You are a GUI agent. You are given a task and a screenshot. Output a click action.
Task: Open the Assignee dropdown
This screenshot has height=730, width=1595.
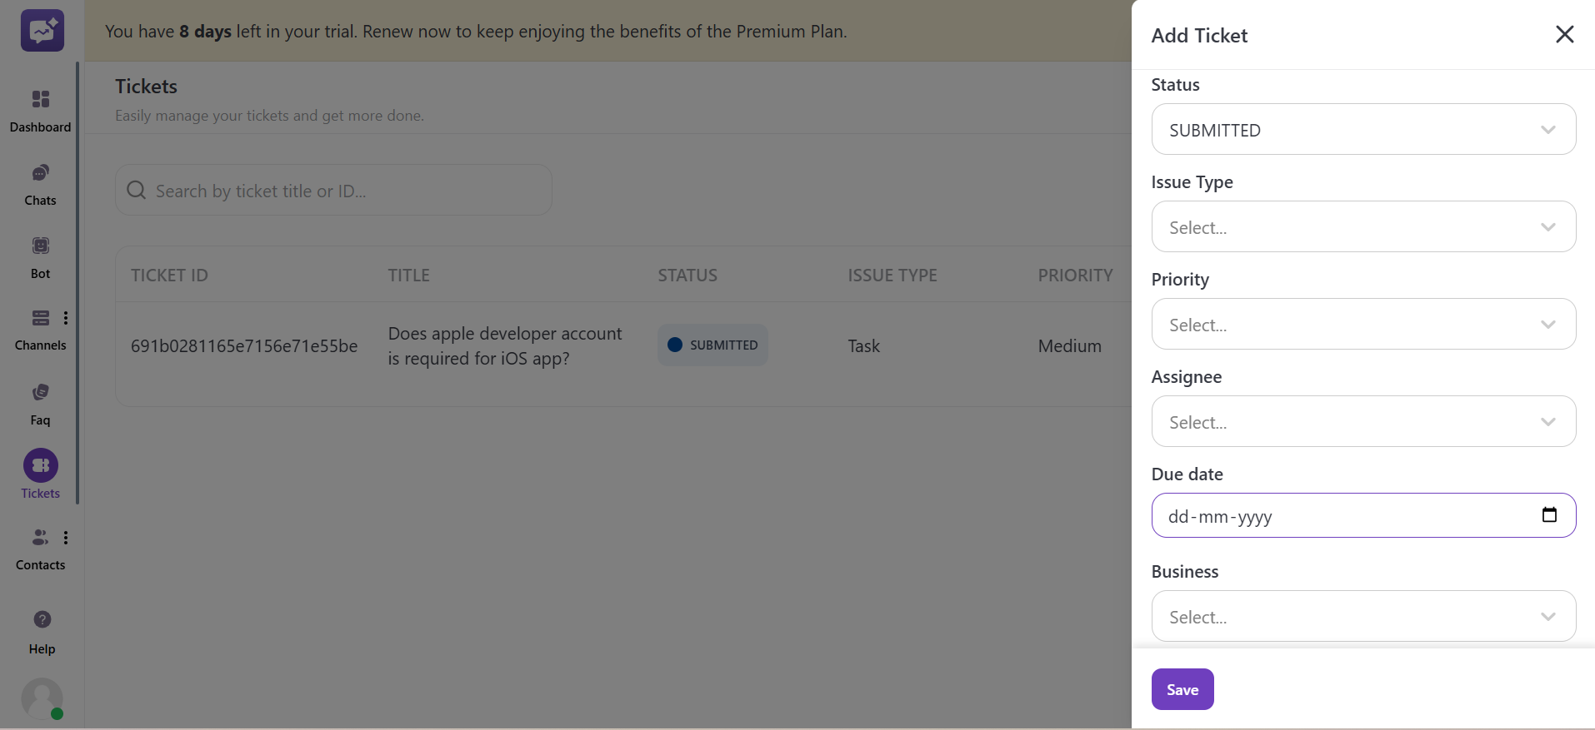1362,422
